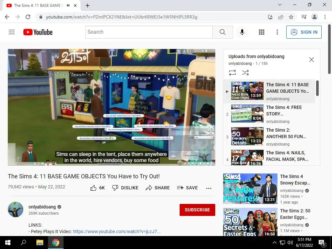Viewport: 332px width, 249px height.
Task: Open the onlyabidoang channel name link
Action: tap(42, 207)
